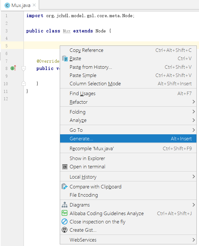
Task: Choose Show in Explorer entry
Action: tap(128, 158)
